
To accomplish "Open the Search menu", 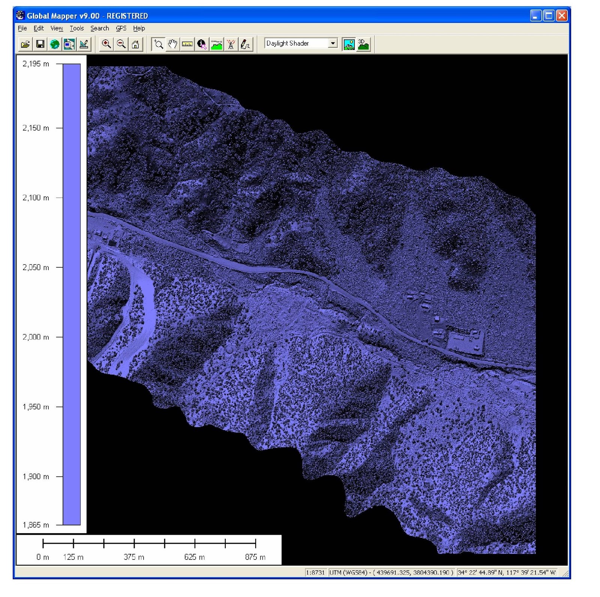I will (99, 28).
